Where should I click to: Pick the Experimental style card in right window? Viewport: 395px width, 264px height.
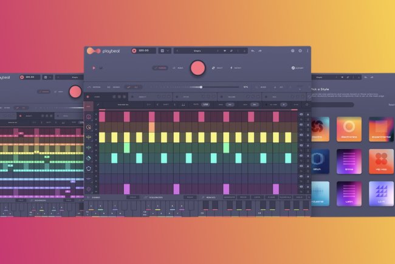(381, 129)
